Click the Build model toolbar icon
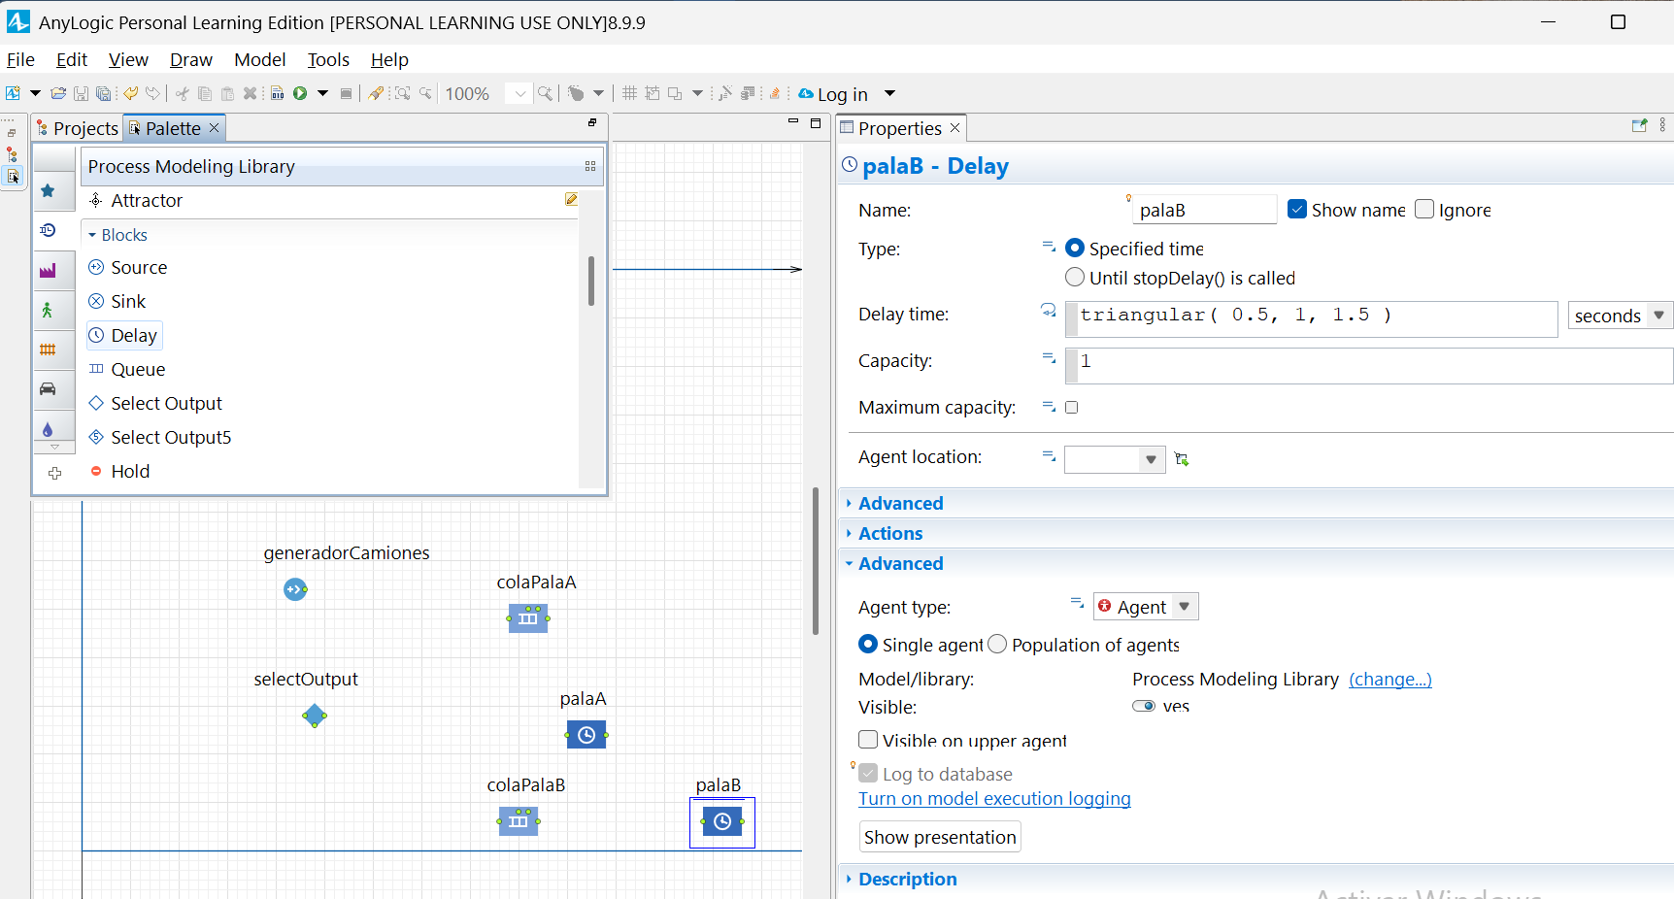The height and width of the screenshot is (899, 1674). point(278,93)
